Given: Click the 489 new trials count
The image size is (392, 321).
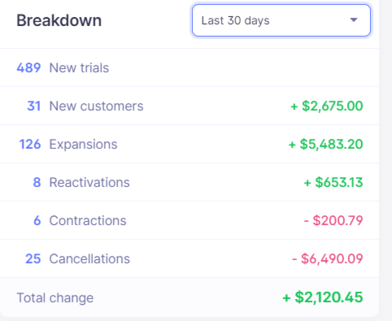Looking at the screenshot, I should [x=28, y=67].
